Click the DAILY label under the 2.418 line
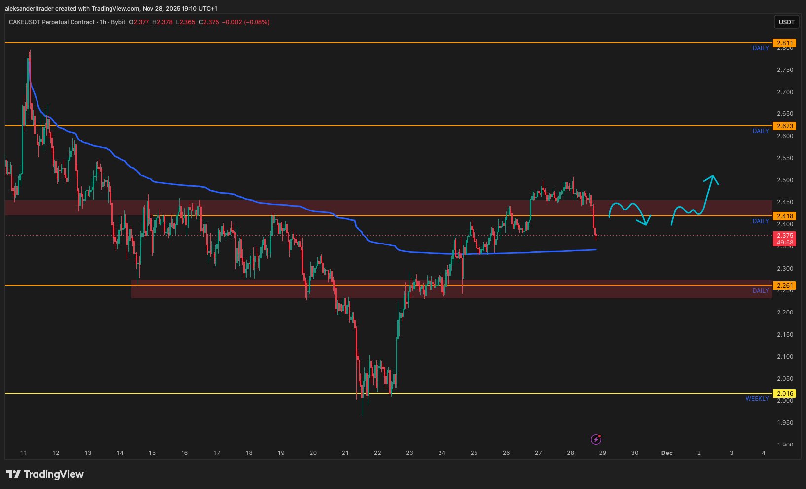The width and height of the screenshot is (806, 489). [x=760, y=221]
